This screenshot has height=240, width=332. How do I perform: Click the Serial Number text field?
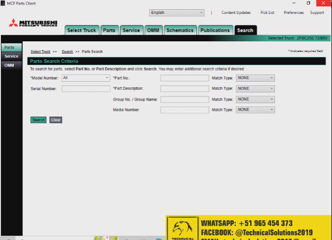pyautogui.click(x=86, y=88)
